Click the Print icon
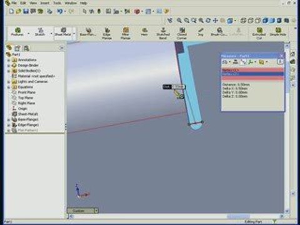Screen dimensions: 300x225 tap(49, 11)
